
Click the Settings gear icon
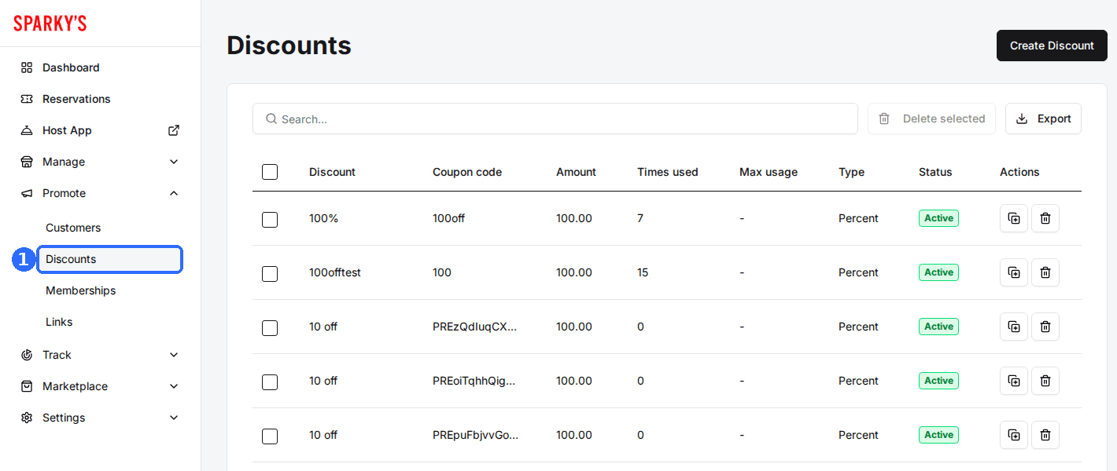(27, 418)
